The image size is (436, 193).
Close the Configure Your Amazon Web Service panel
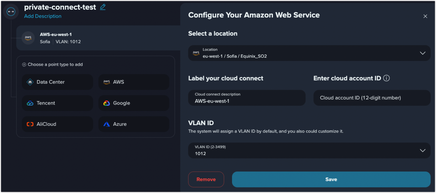[x=425, y=16]
